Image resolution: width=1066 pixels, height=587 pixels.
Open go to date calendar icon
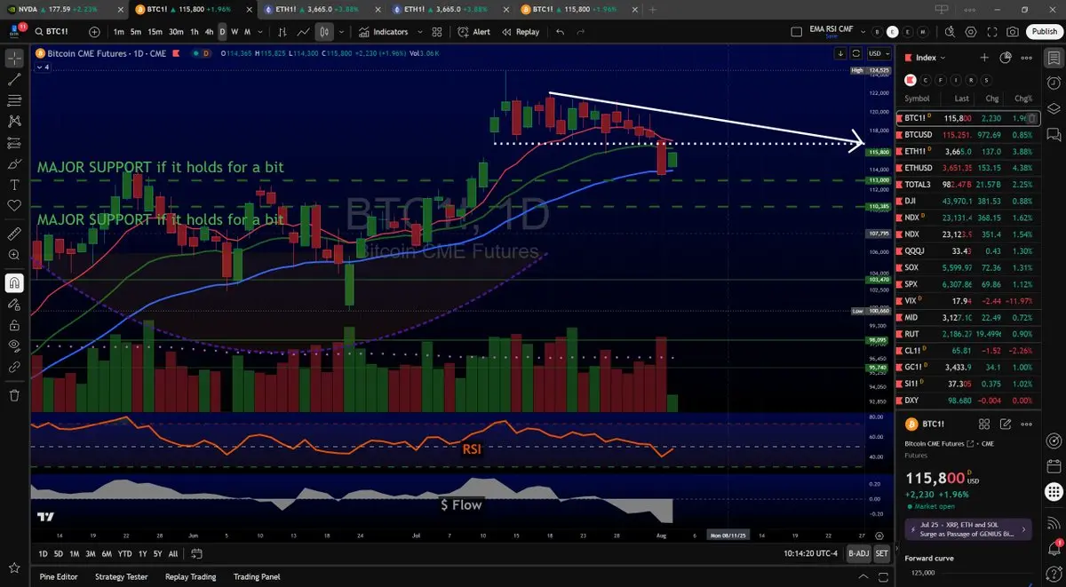[196, 553]
